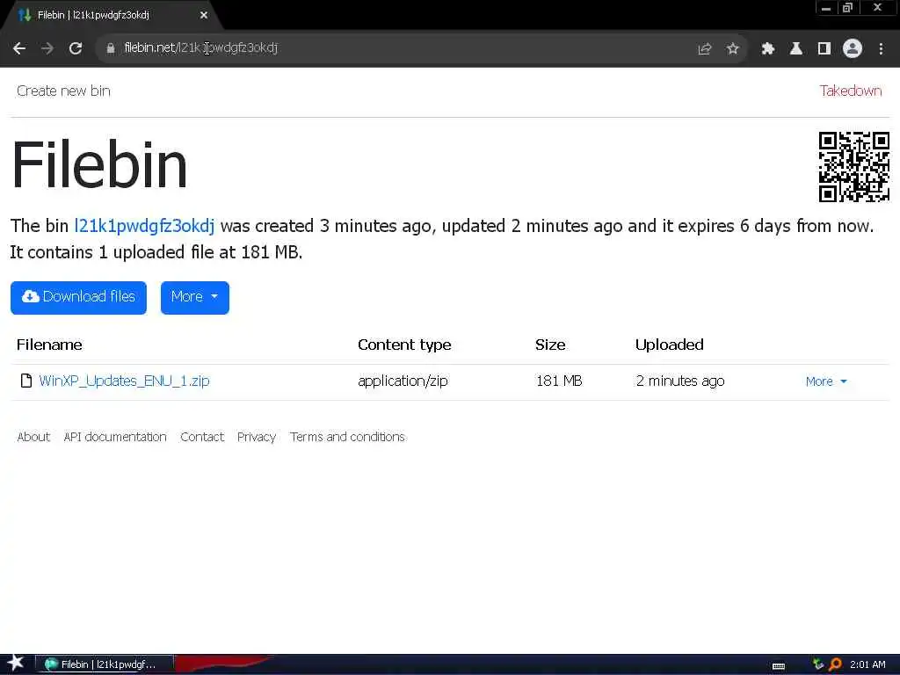Click the Download files button
The height and width of the screenshot is (675, 900).
coord(78,297)
